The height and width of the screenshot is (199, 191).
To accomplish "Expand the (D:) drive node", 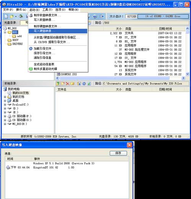I will point(5,109).
